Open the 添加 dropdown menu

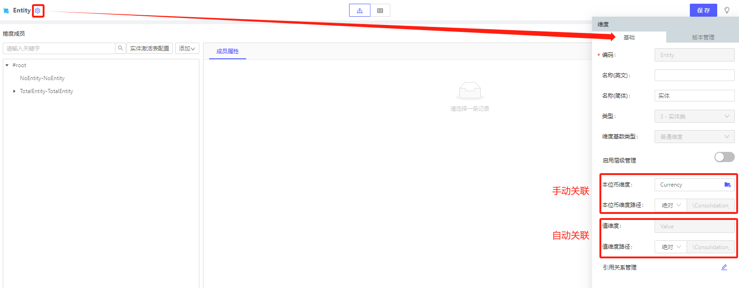pos(187,49)
